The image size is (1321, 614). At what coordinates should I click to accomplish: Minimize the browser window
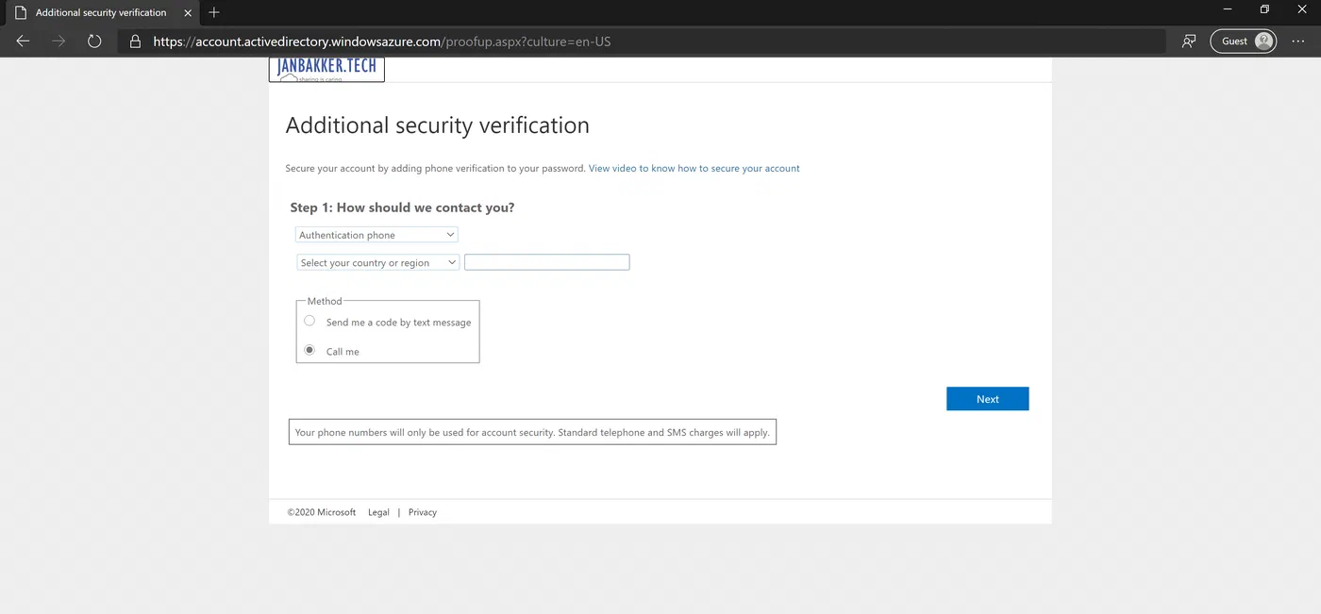coord(1227,9)
